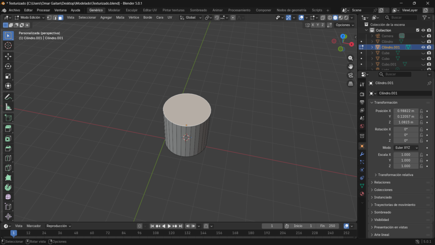Open the Modifiers wrench properties tab
This screenshot has width=435, height=245.
tap(362, 154)
